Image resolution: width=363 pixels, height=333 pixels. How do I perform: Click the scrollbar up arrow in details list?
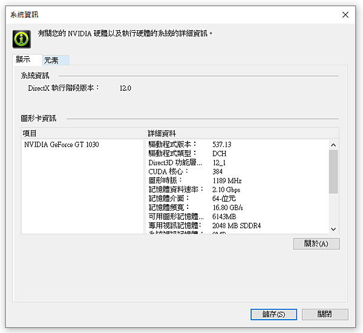click(x=333, y=145)
